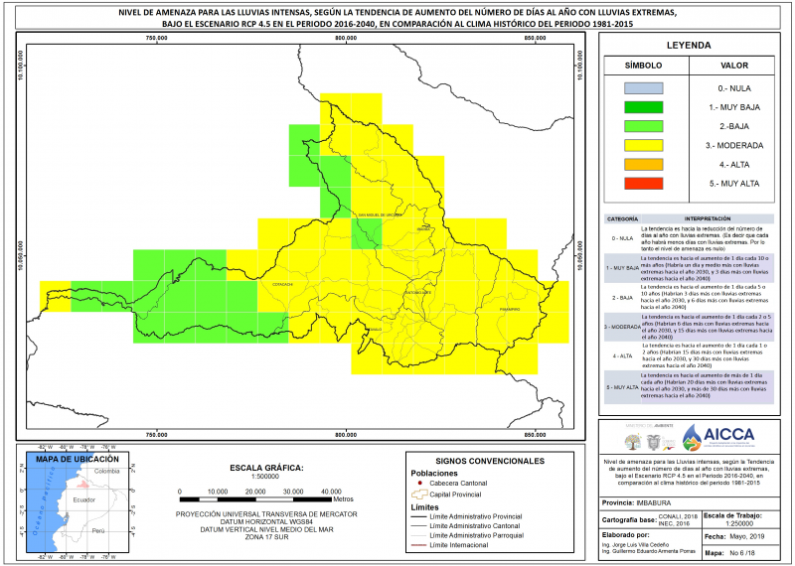Click the INTERPRETACIÓN table header
The width and height of the screenshot is (795, 566).
pyautogui.click(x=708, y=218)
